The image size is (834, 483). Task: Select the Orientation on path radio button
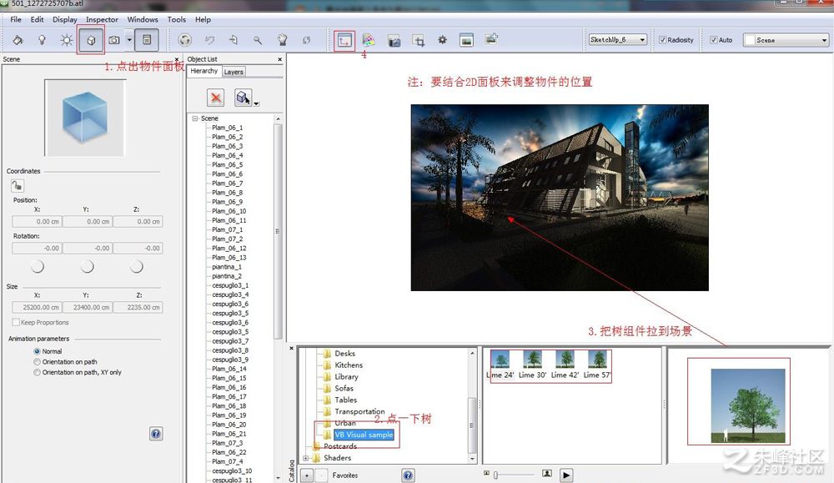(37, 362)
